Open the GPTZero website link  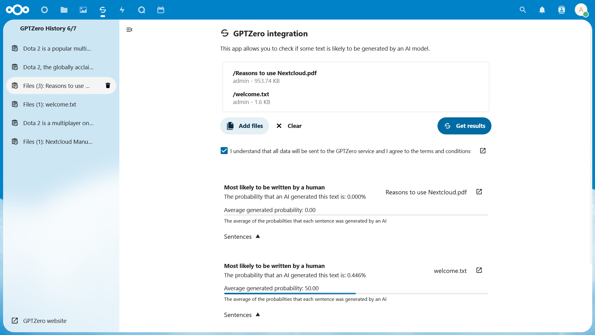pyautogui.click(x=61, y=321)
